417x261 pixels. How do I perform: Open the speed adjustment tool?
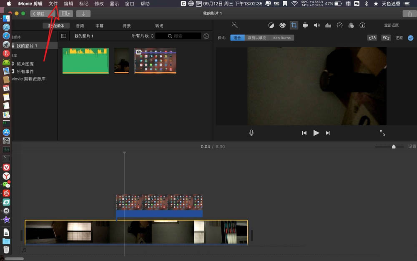point(339,25)
